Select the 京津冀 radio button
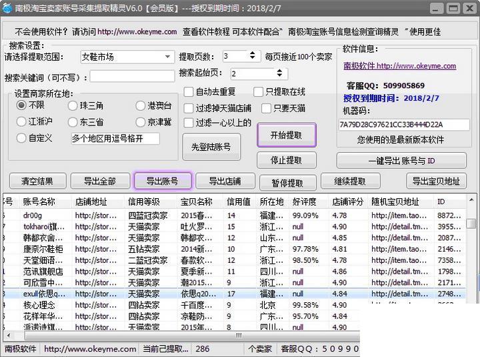Screen dimensions: 480x357 point(140,122)
